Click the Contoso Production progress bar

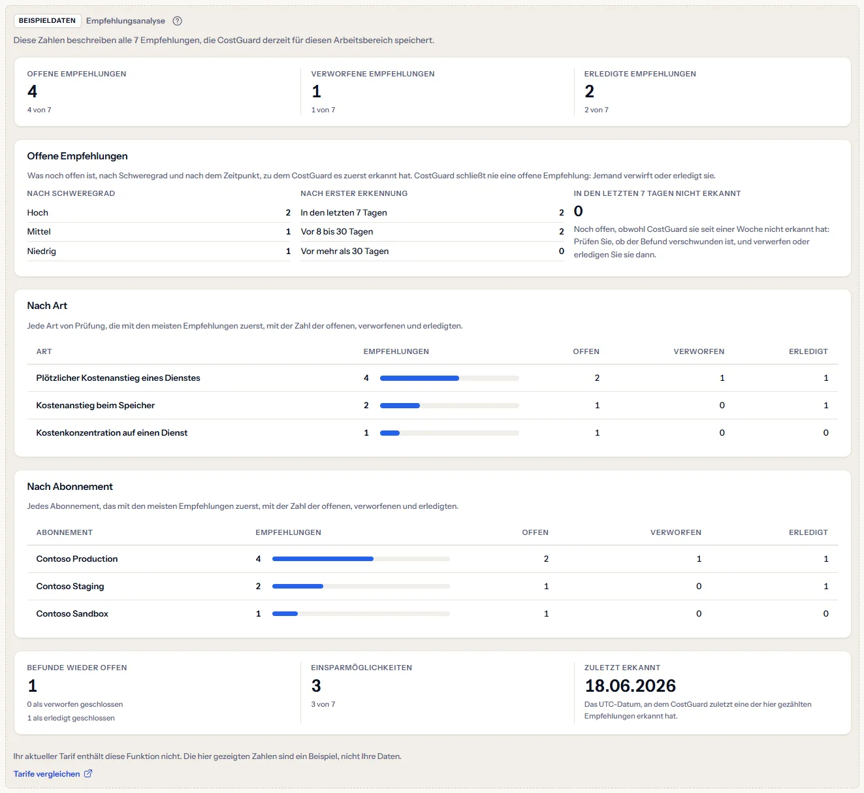pyautogui.click(x=361, y=559)
